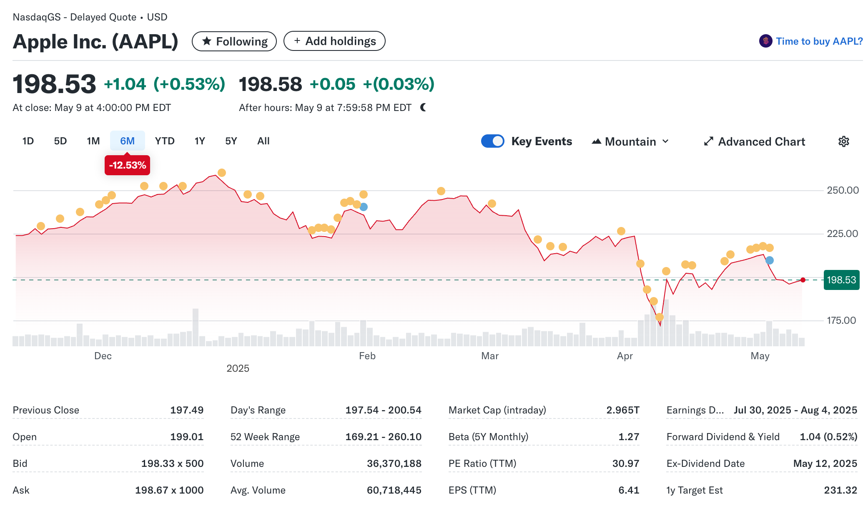
Task: Click the mountain chart type icon
Action: [x=596, y=141]
